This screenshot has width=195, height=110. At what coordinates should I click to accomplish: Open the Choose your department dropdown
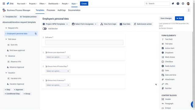(58, 57)
